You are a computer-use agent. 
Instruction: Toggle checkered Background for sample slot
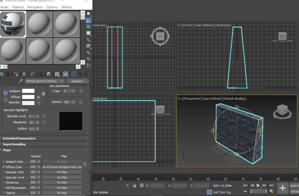[88, 27]
